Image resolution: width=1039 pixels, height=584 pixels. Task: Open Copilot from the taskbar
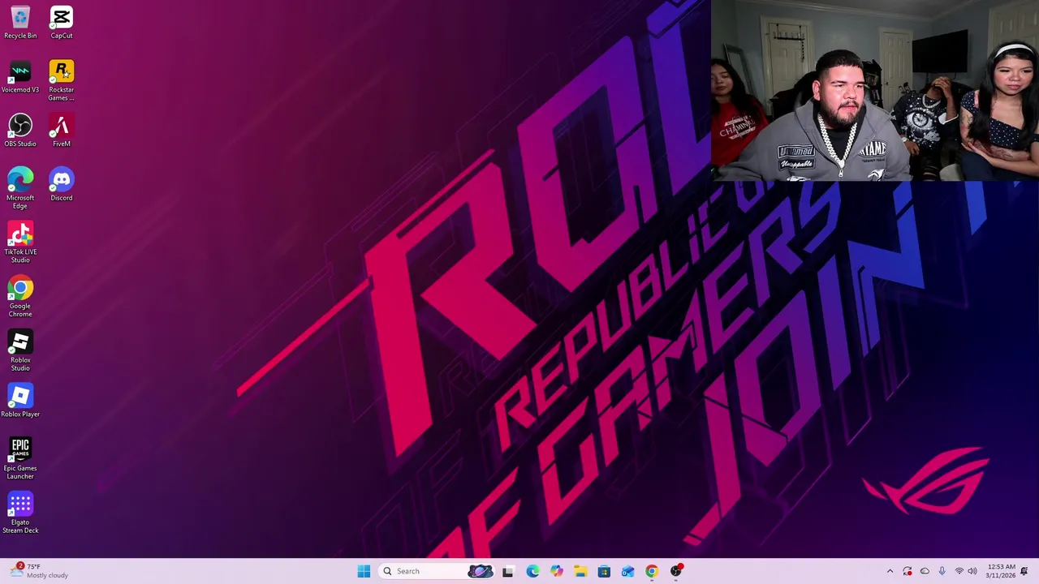point(556,571)
